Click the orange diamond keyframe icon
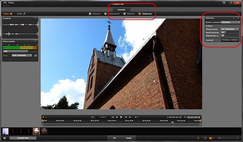 pos(198,138)
